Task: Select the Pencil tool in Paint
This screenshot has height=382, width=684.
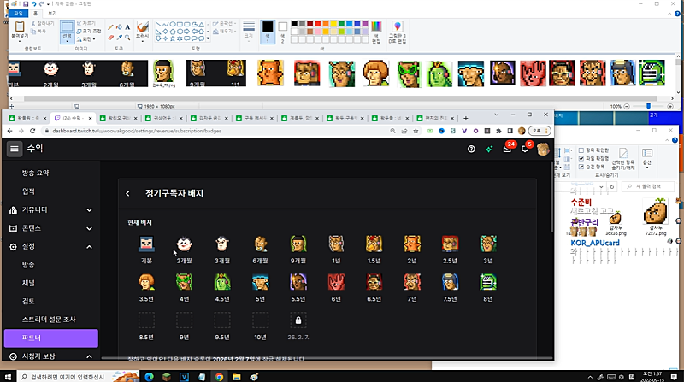Action: pos(111,27)
